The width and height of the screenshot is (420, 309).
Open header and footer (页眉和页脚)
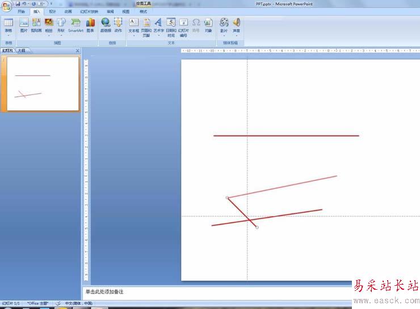146,28
